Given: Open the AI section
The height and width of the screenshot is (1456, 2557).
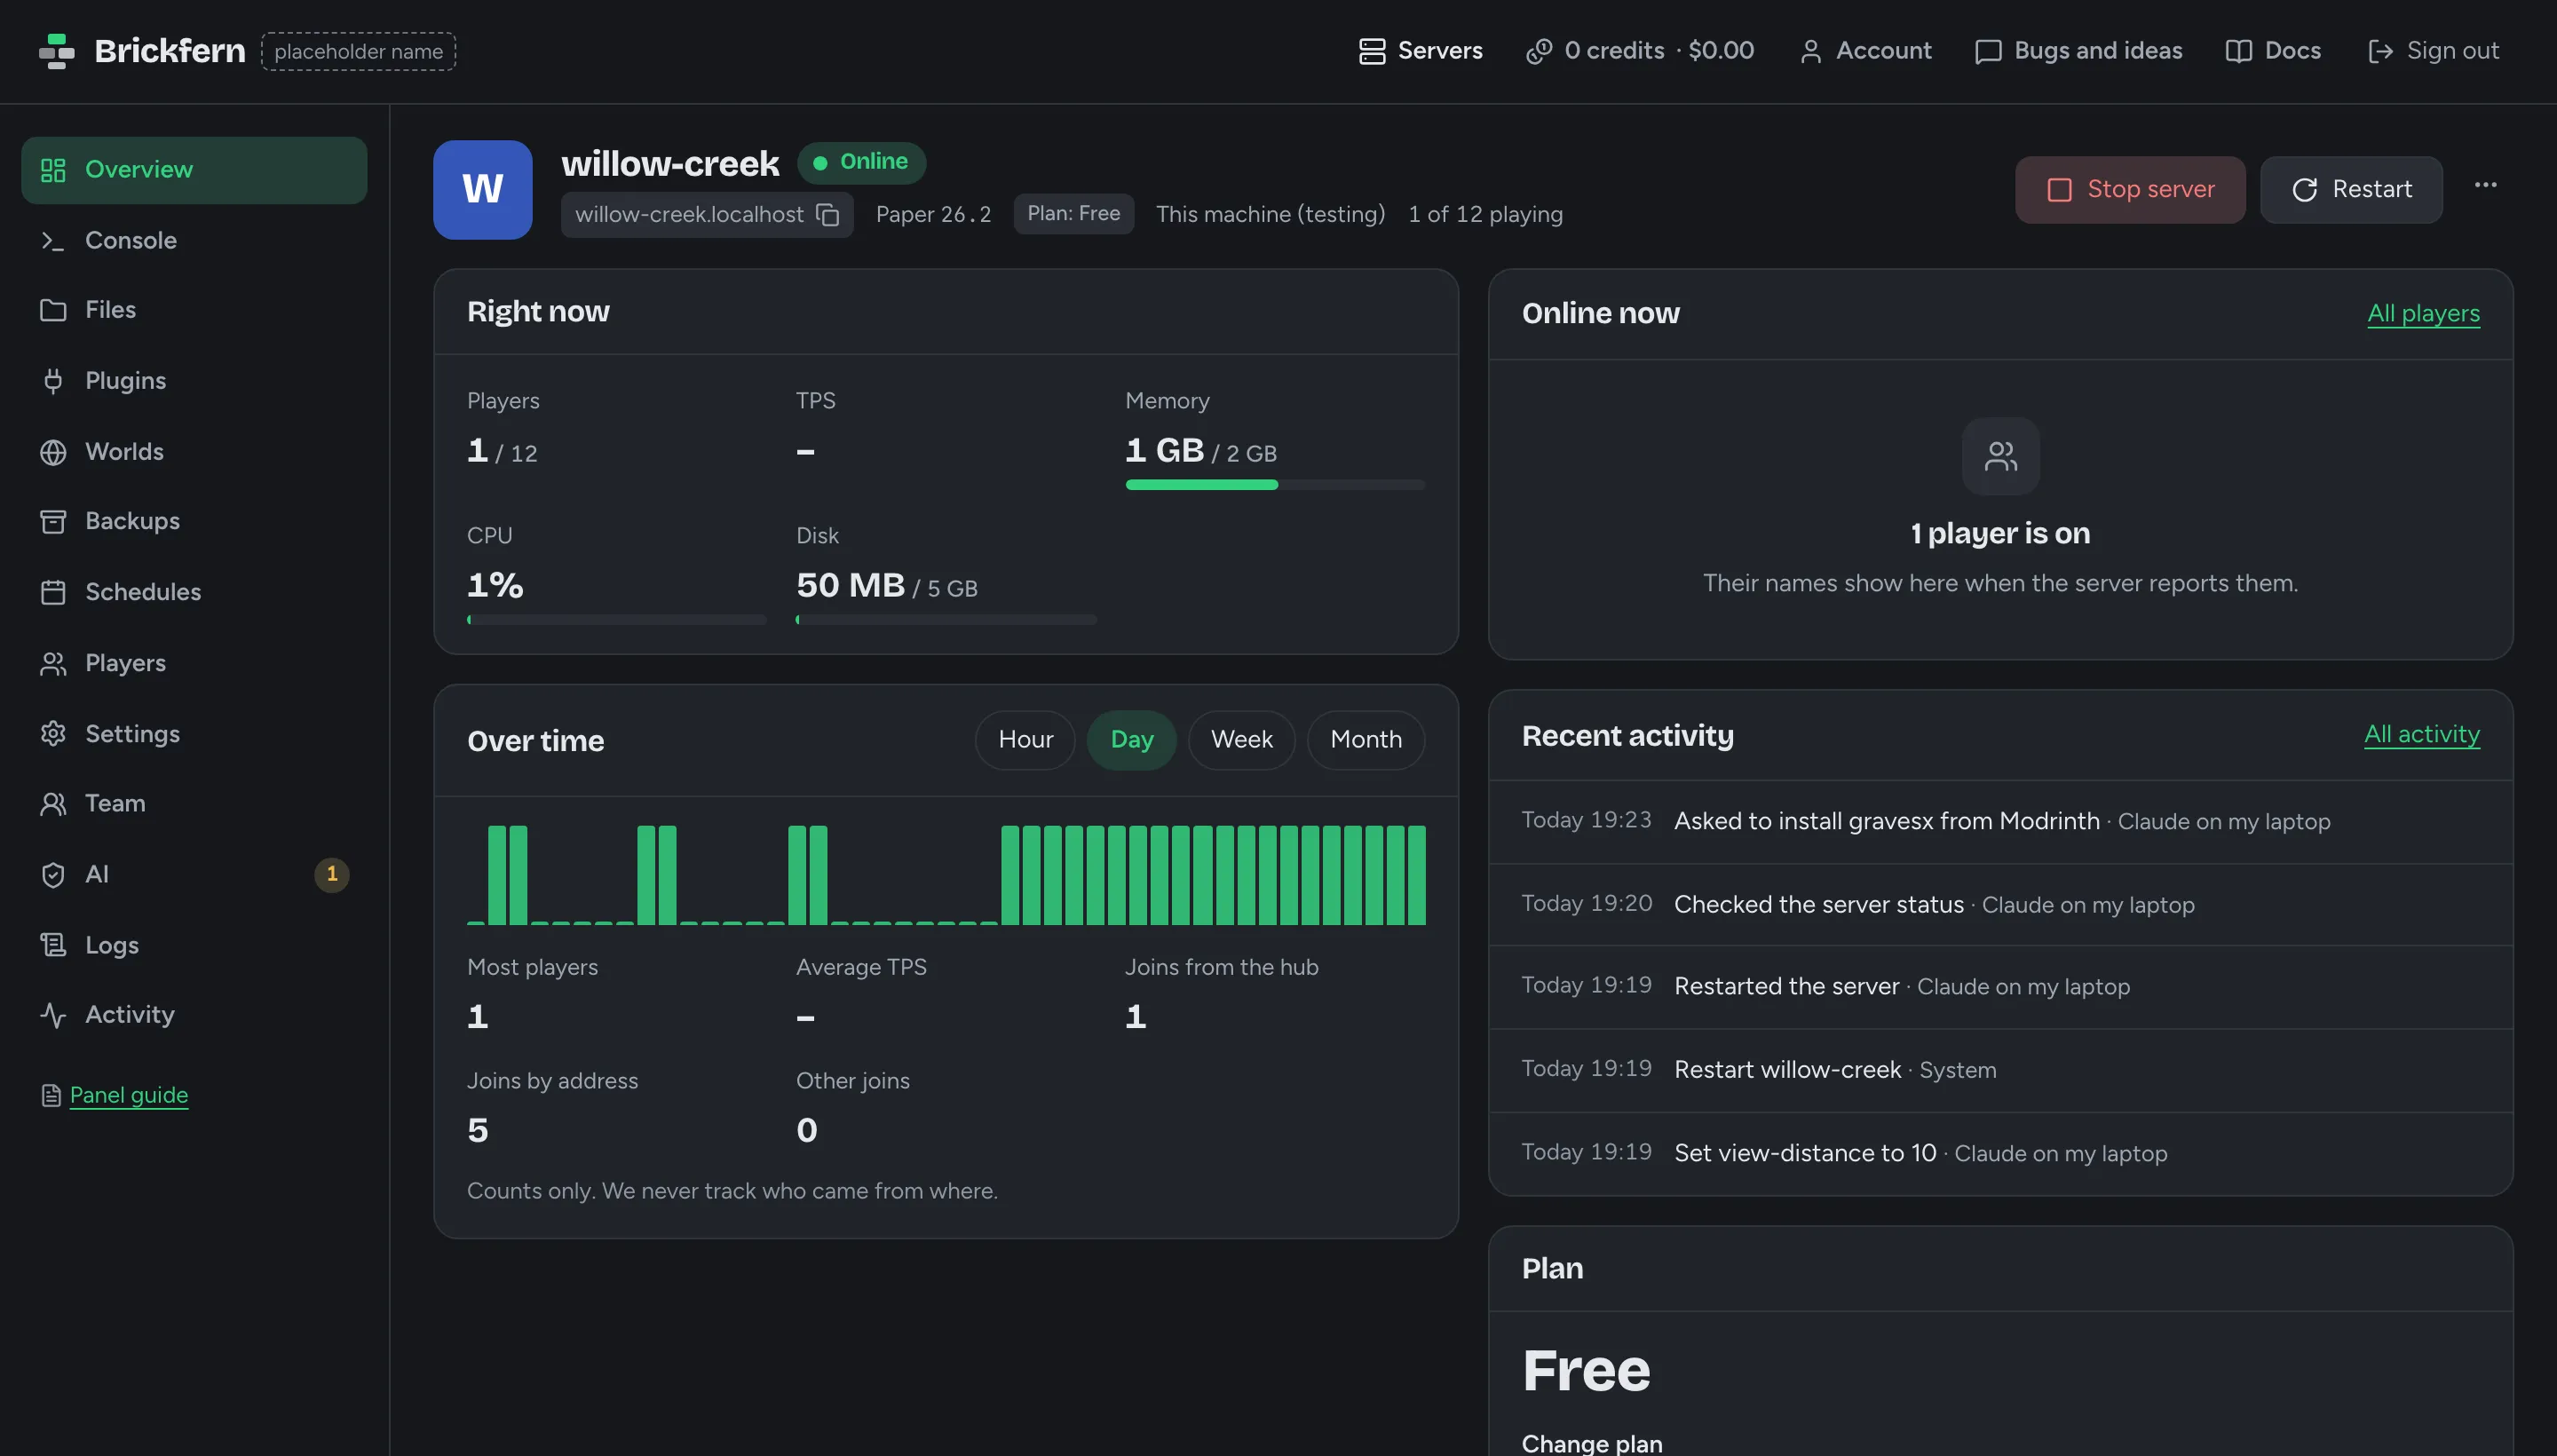Looking at the screenshot, I should point(194,874).
